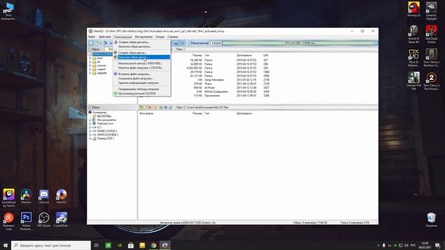The width and height of the screenshot is (445, 250).
Task: Choose Вставить файл загрузки menu entry
Action: click(x=142, y=74)
